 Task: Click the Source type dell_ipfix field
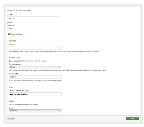point(35,77)
